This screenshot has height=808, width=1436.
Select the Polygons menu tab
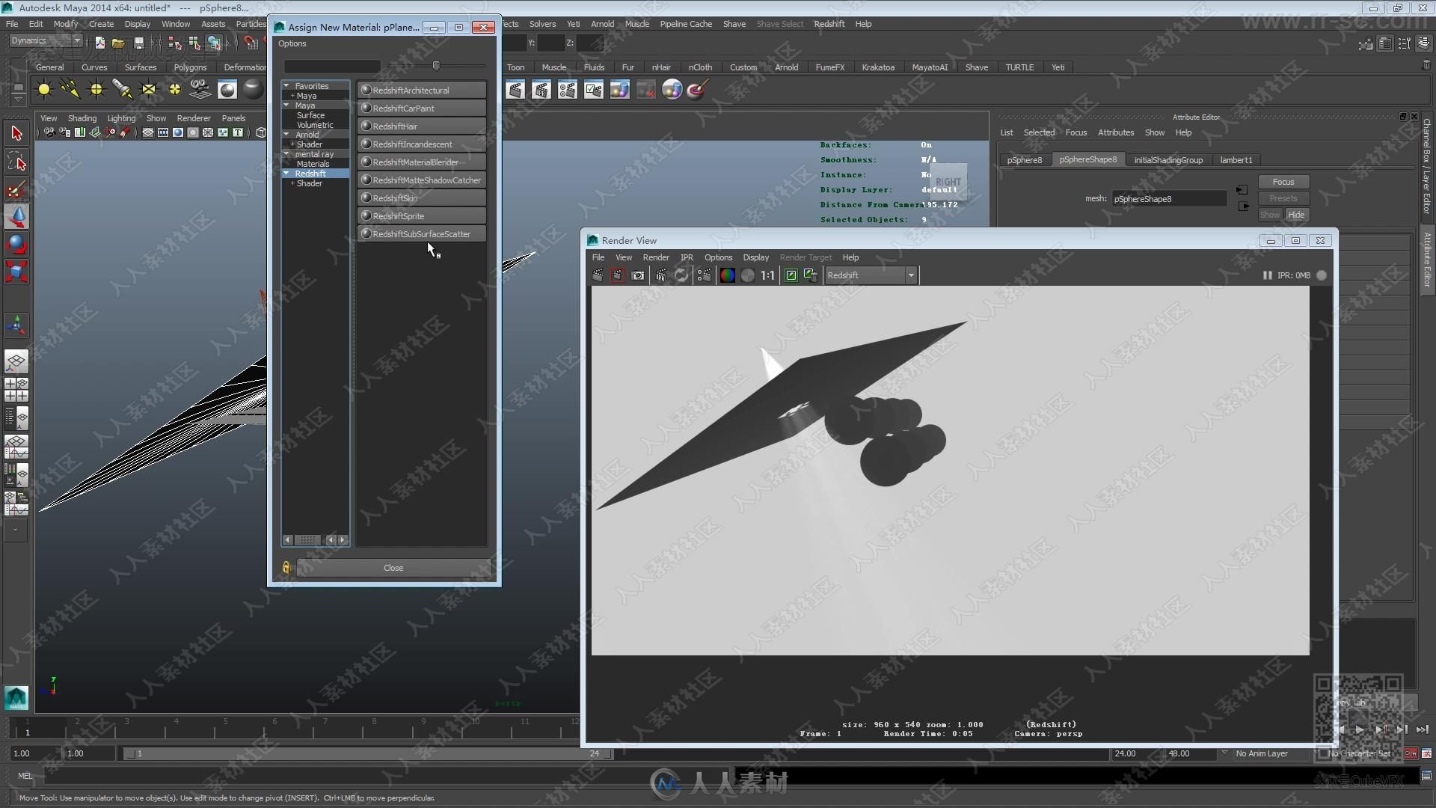(191, 67)
